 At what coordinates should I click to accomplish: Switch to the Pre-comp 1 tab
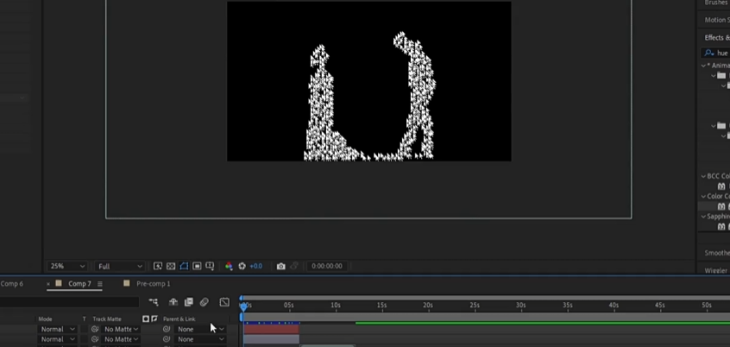(x=153, y=284)
